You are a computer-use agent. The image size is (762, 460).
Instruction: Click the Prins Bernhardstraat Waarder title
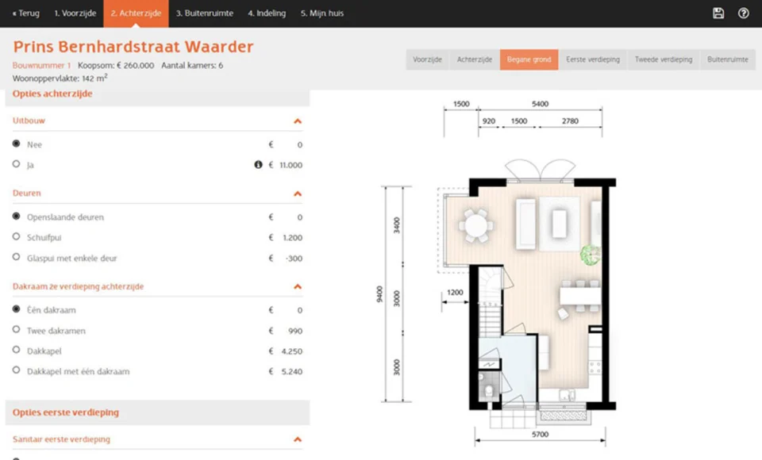click(133, 47)
